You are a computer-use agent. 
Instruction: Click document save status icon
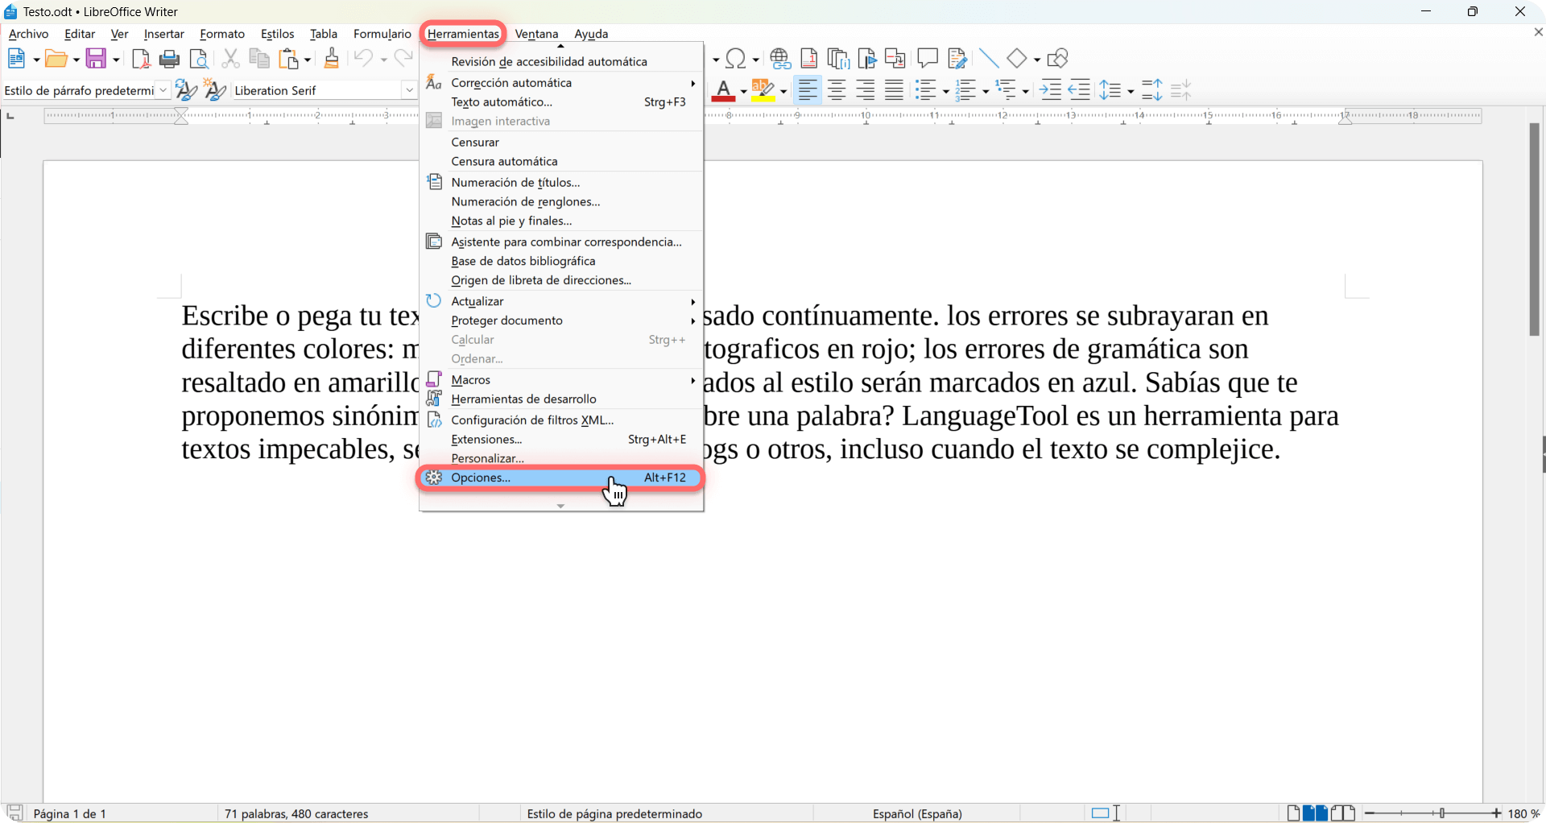tap(14, 813)
